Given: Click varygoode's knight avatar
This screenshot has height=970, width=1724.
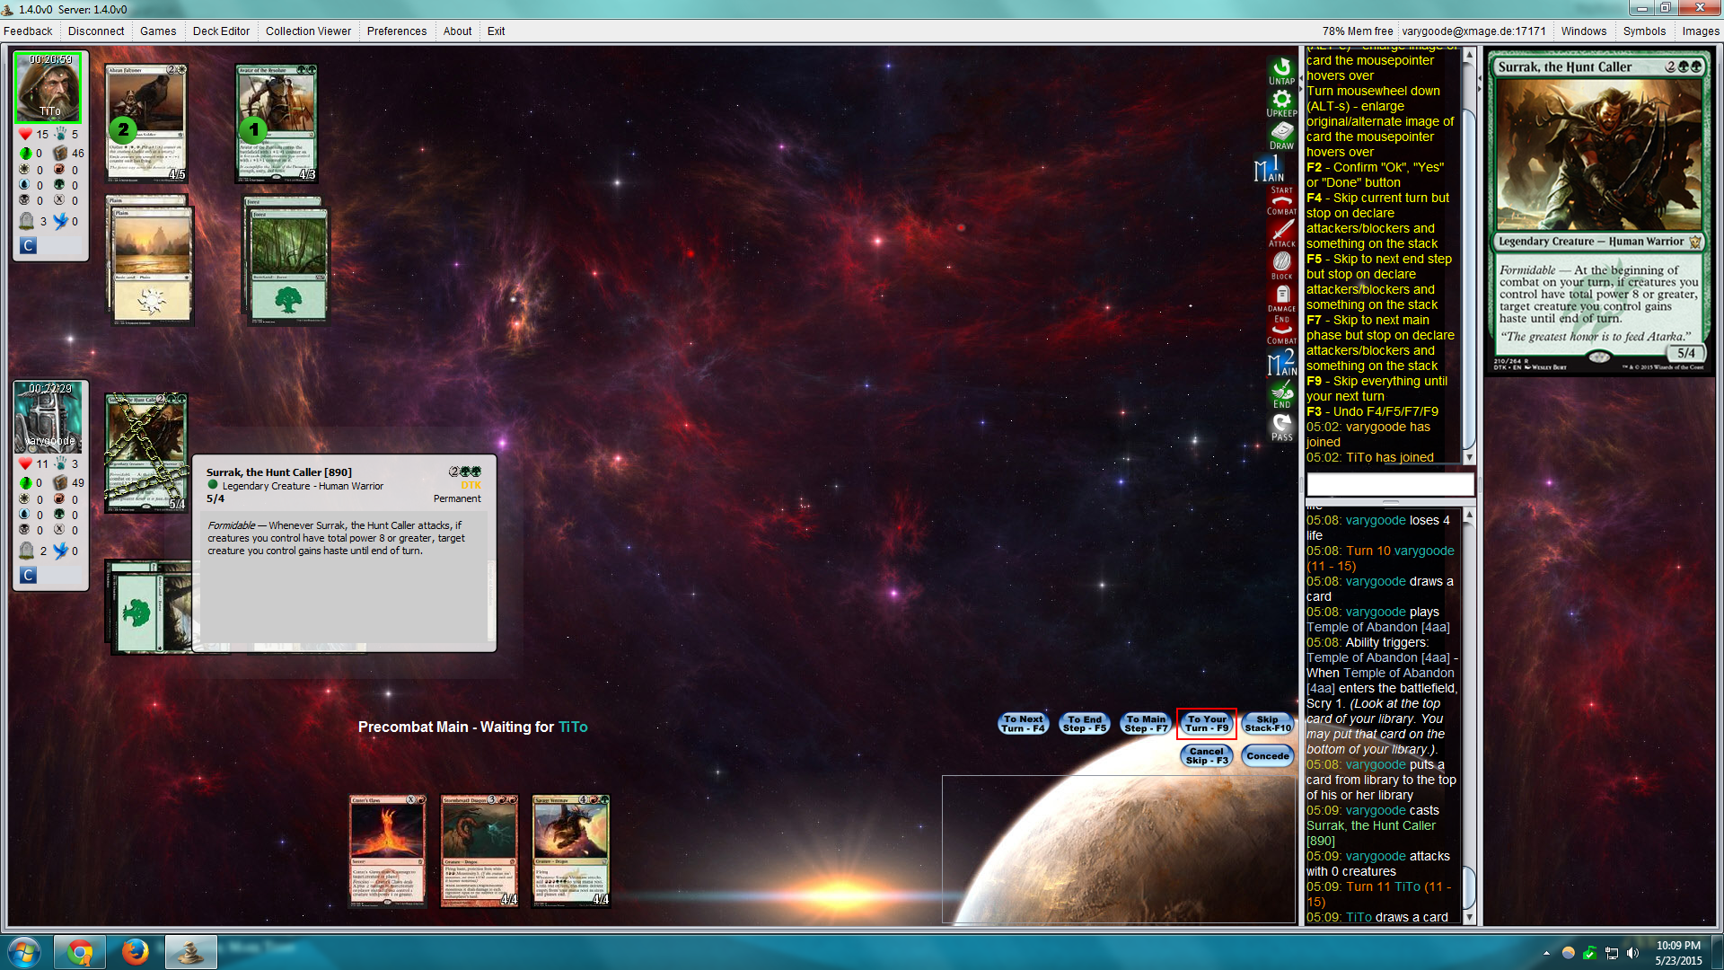Looking at the screenshot, I should pos(48,417).
